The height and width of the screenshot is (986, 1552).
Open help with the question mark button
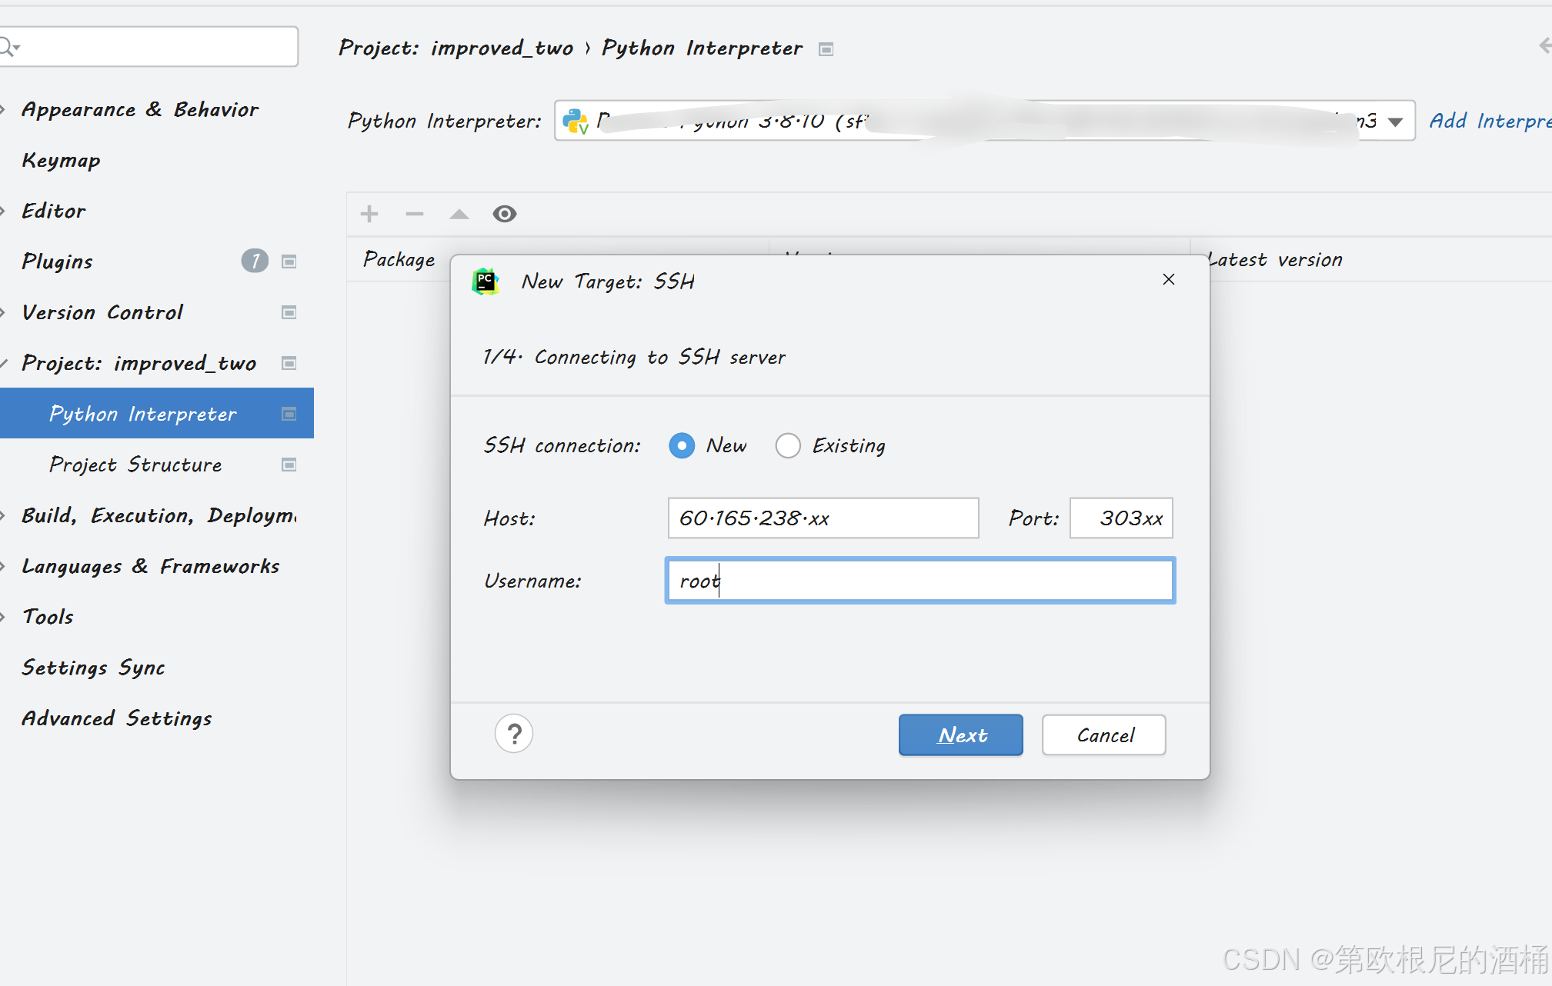point(514,734)
